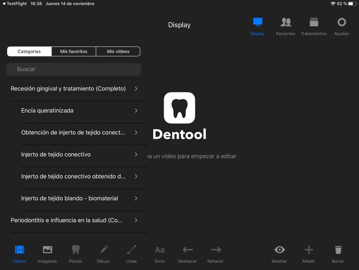Image resolution: width=359 pixels, height=270 pixels.
Task: Expand chevron for Periodontitis e influencia row
Action: click(x=136, y=220)
